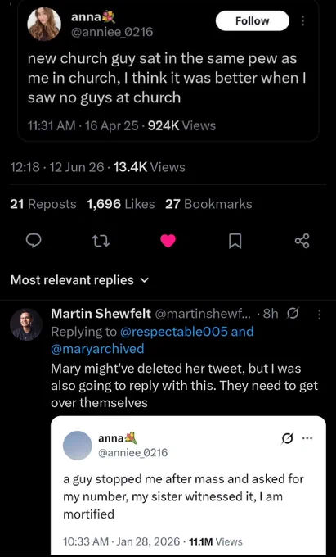Open Martin Shewfelt's profile avatar
This screenshot has width=336, height=557.
pyautogui.click(x=26, y=324)
